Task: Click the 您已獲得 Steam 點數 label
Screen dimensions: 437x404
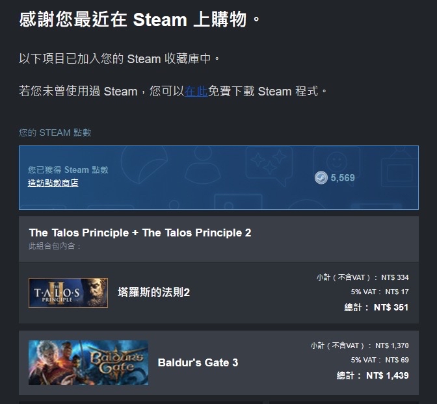Action: click(68, 170)
